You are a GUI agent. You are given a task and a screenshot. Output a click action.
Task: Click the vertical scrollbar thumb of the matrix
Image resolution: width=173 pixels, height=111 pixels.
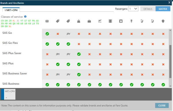coord(170,62)
